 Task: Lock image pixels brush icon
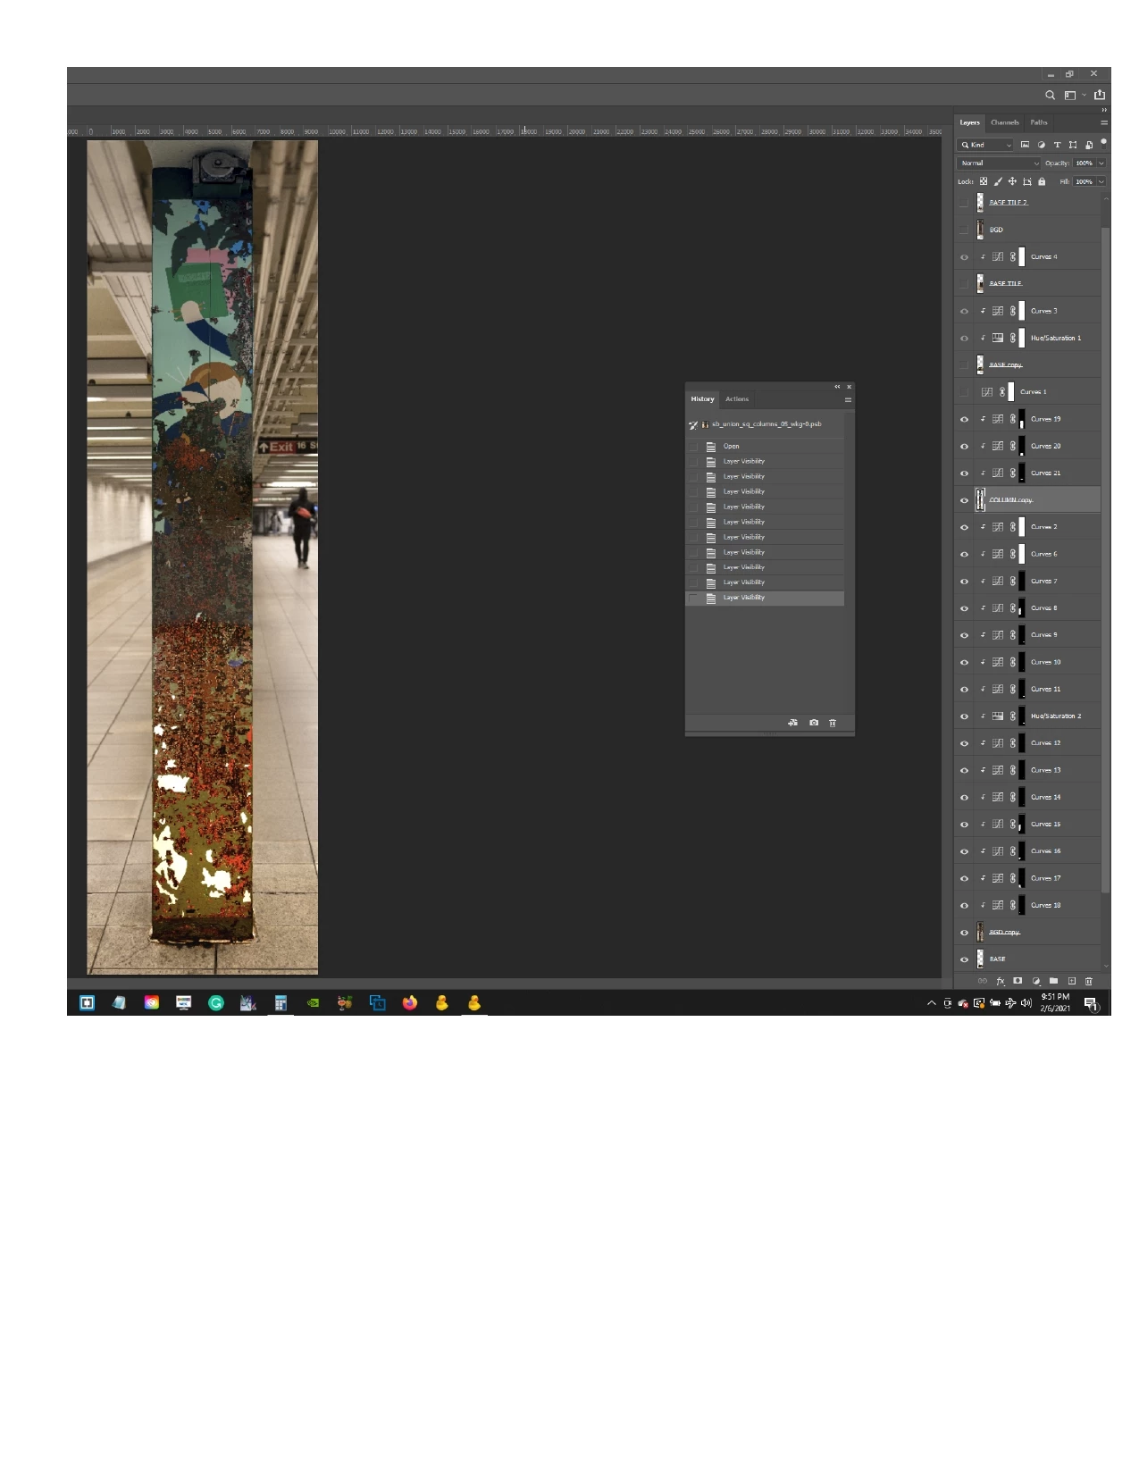998,181
